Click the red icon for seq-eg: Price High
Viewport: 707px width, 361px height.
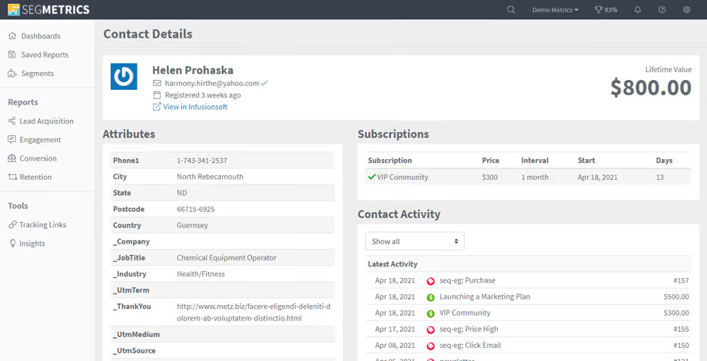[430, 330]
